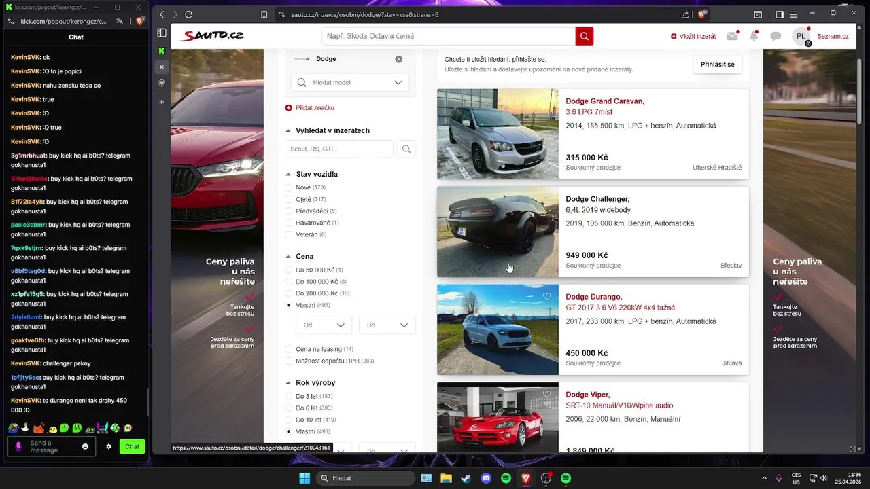
Task: Open the price Od dropdown
Action: coord(324,325)
